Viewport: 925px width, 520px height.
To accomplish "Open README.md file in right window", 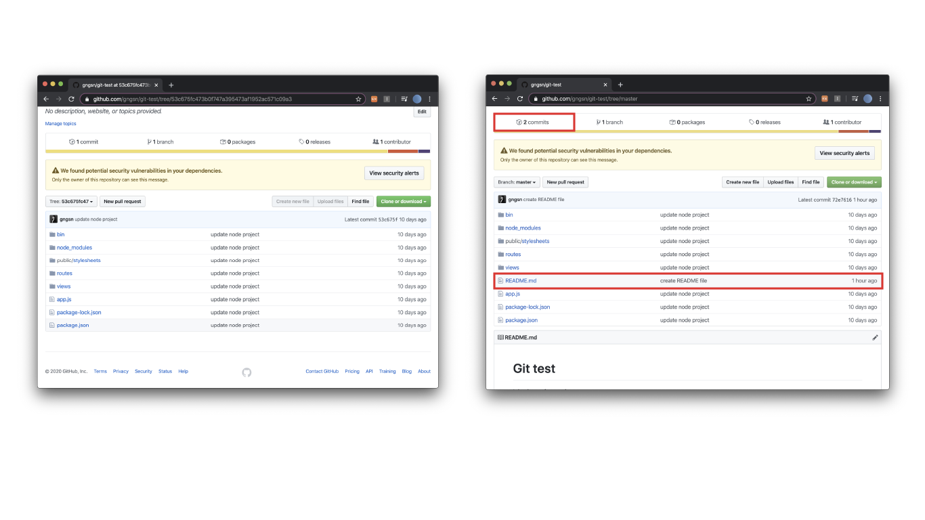I will pos(521,280).
